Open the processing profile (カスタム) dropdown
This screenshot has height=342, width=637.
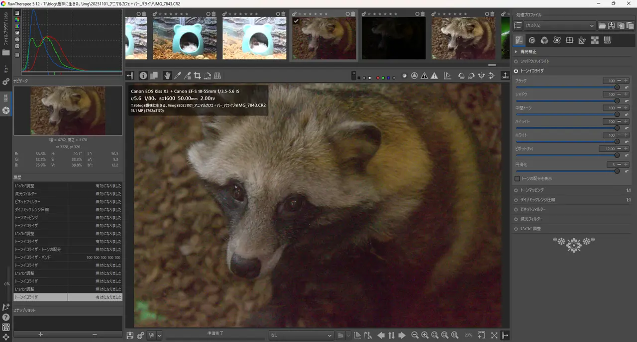tap(559, 25)
